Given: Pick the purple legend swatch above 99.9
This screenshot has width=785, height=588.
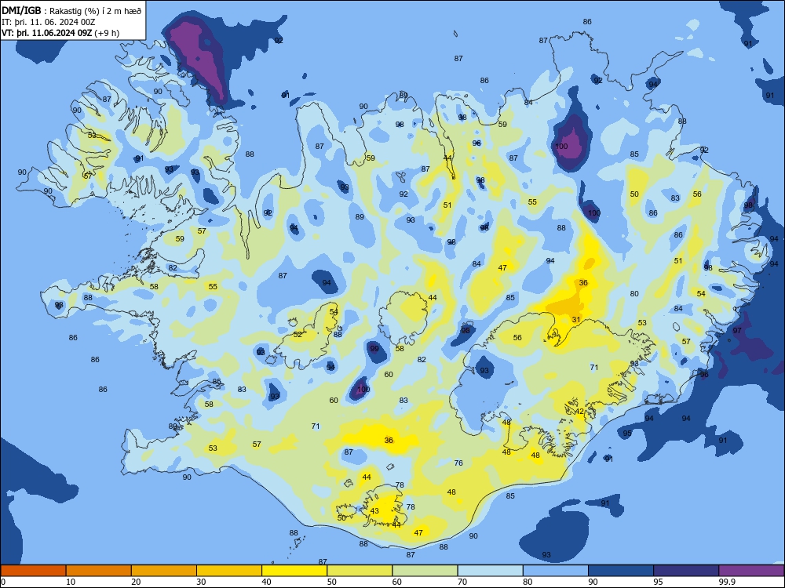Looking at the screenshot, I should coord(751,571).
